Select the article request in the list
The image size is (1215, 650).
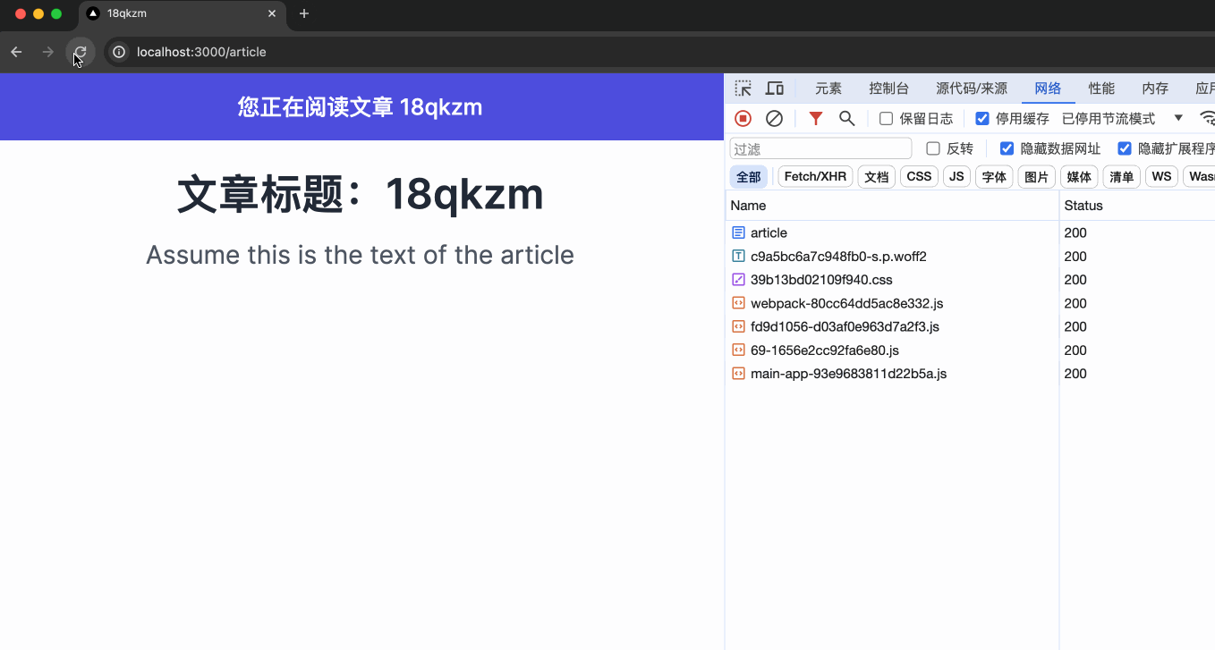coord(768,232)
